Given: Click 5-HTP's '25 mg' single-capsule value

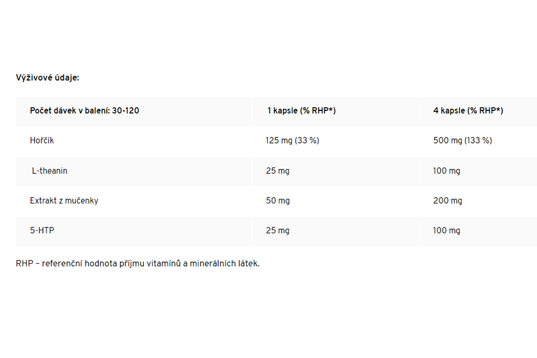Looking at the screenshot, I should 277,230.
